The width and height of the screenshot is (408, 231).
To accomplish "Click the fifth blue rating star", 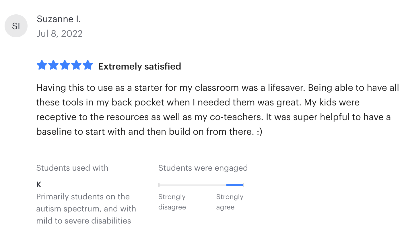I will tap(88, 65).
